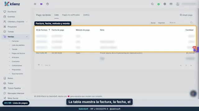This screenshot has width=199, height=111.
Task: Open the FACTURA #5 link
Action: [x=41, y=53]
